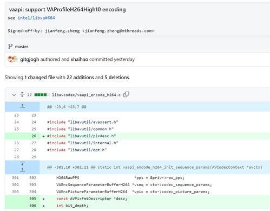Click the avassert.h include line
270x211 pixels.
point(83,122)
